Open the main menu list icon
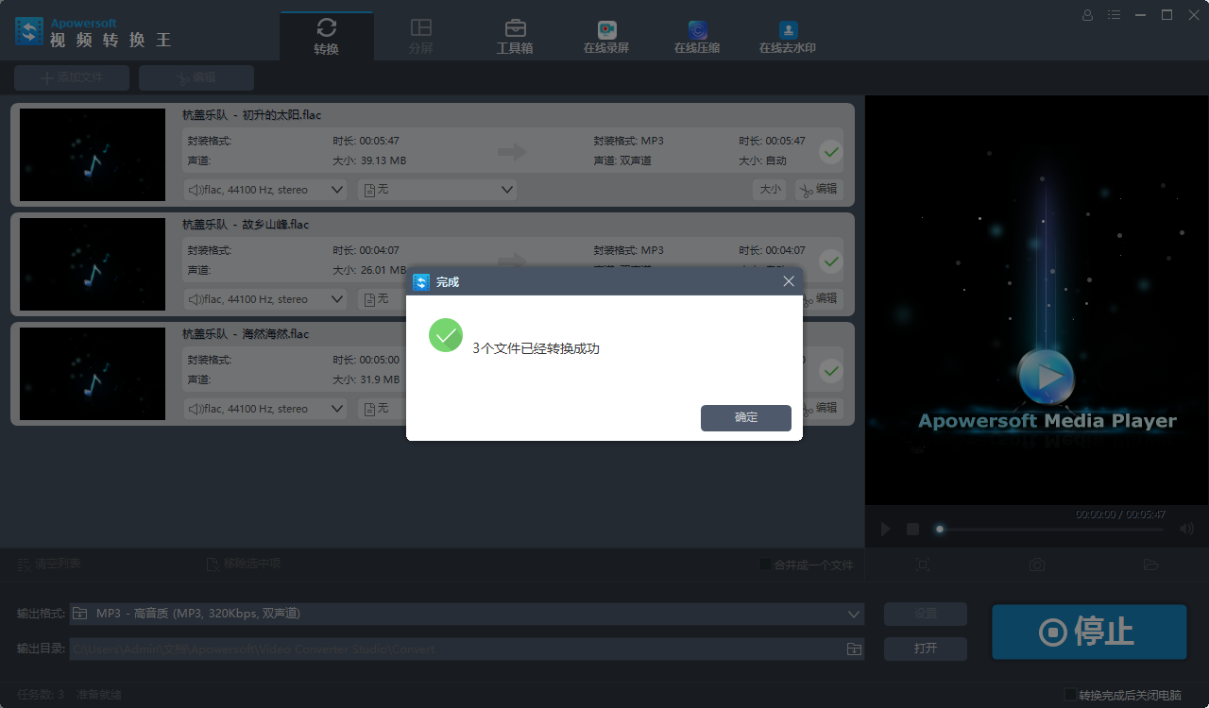 tap(1115, 15)
